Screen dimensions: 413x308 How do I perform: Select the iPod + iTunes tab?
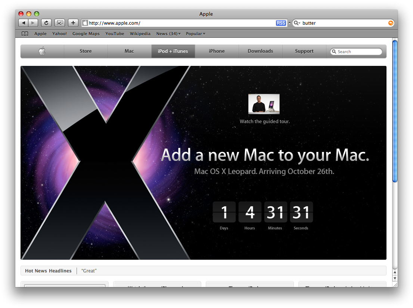(173, 51)
